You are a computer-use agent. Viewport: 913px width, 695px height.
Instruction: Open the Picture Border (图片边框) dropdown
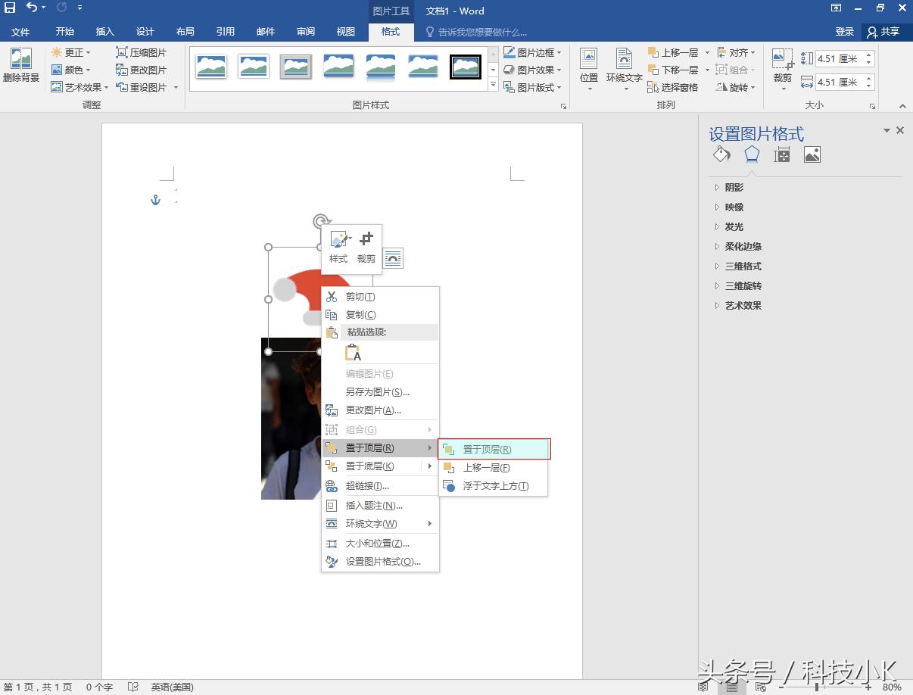point(533,53)
